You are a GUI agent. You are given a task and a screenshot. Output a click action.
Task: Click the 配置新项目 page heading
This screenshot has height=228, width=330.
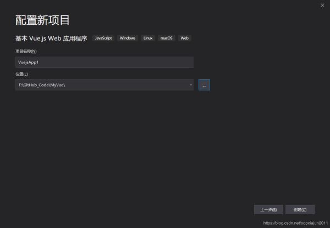(42, 21)
